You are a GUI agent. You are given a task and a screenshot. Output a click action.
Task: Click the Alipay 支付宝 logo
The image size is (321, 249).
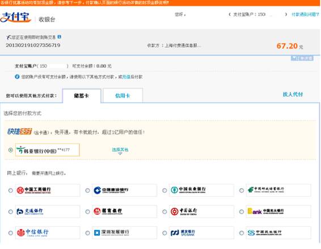click(x=16, y=17)
